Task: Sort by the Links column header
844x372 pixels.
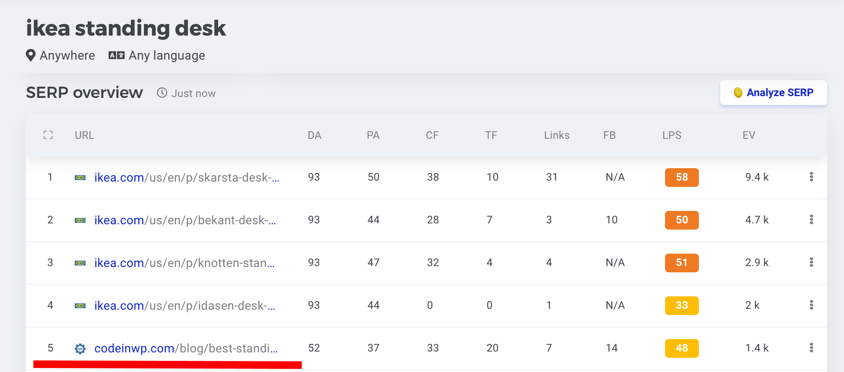Action: pyautogui.click(x=557, y=135)
